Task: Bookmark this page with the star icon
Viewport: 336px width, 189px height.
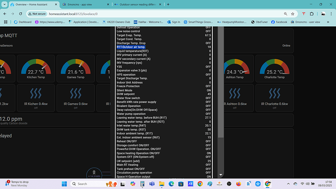Action: pyautogui.click(x=293, y=14)
